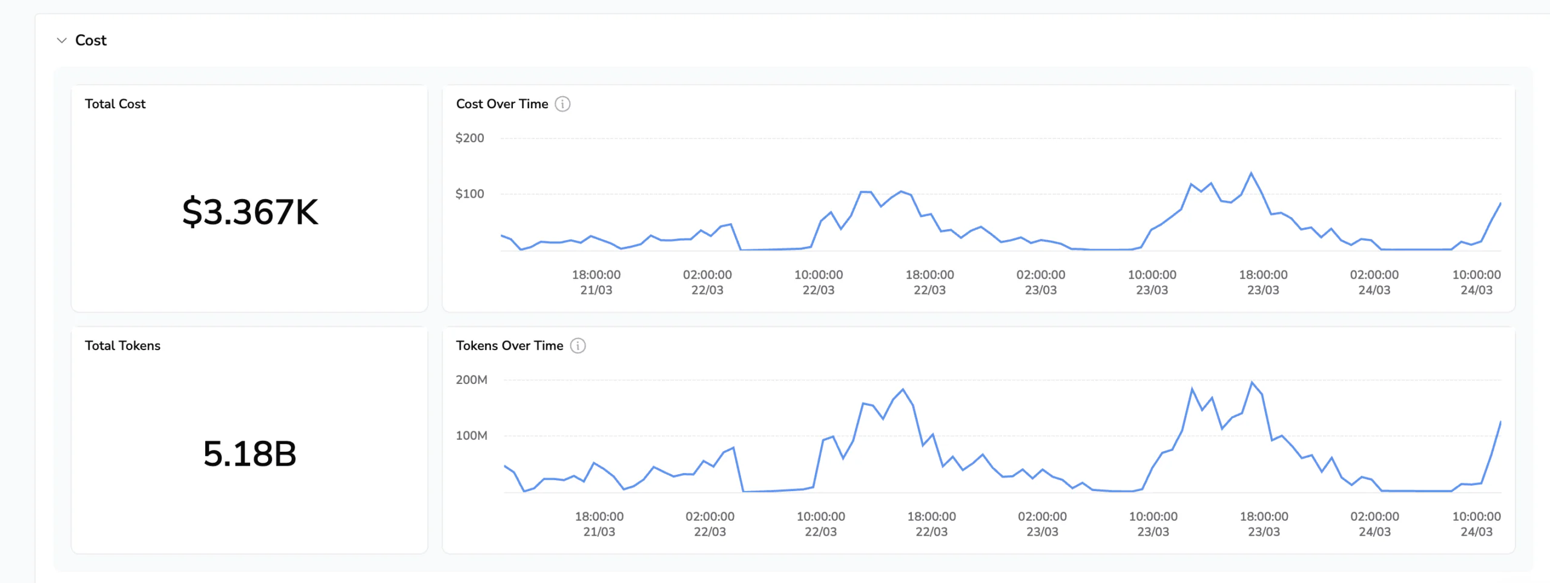Click the Tokens Over Time chart title

509,346
